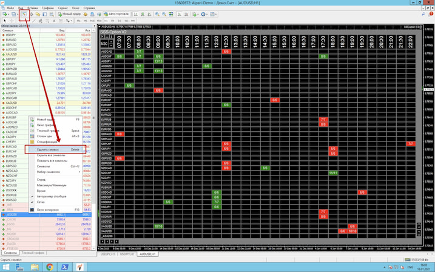
Task: Click the Windows Start button
Action: point(5,267)
